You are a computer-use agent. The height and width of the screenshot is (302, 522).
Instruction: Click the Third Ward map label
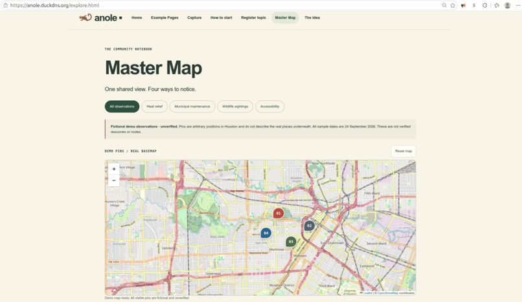pos(326,285)
